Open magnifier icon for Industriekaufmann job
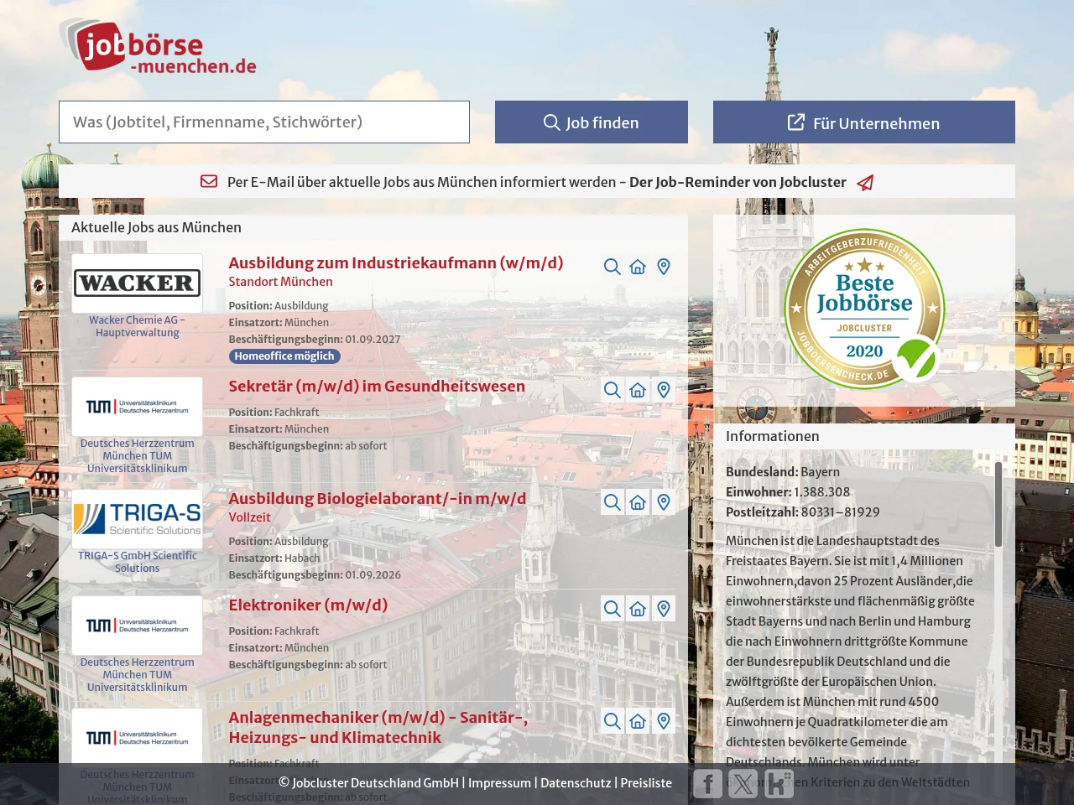1074x805 pixels. (x=613, y=267)
